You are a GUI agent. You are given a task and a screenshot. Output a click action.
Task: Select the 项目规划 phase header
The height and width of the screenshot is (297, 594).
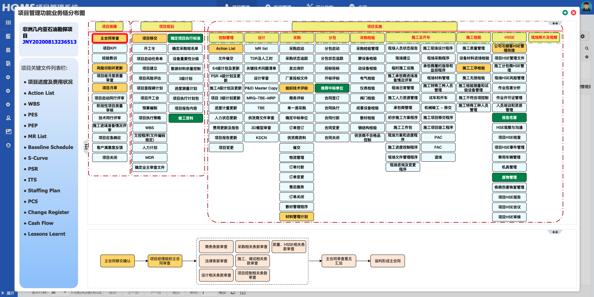pyautogui.click(x=166, y=27)
